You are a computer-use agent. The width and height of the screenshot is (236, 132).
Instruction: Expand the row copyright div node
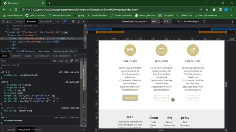10,41
